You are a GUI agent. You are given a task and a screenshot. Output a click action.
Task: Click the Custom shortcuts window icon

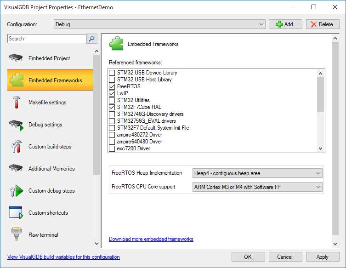(x=16, y=213)
